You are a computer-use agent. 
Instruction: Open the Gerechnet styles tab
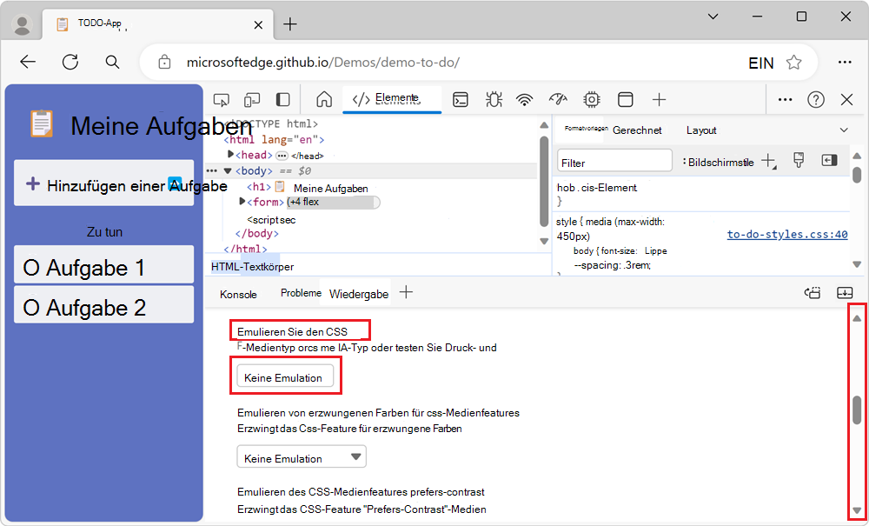(x=638, y=130)
